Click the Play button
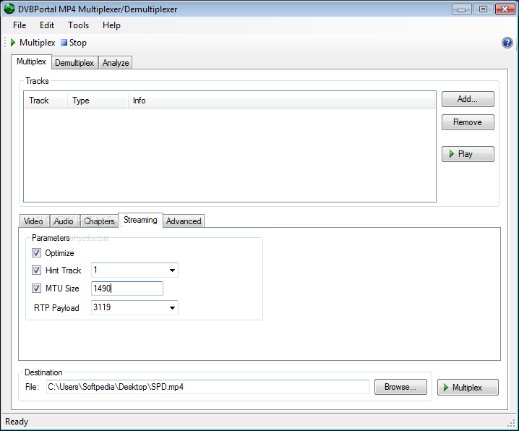 point(468,154)
